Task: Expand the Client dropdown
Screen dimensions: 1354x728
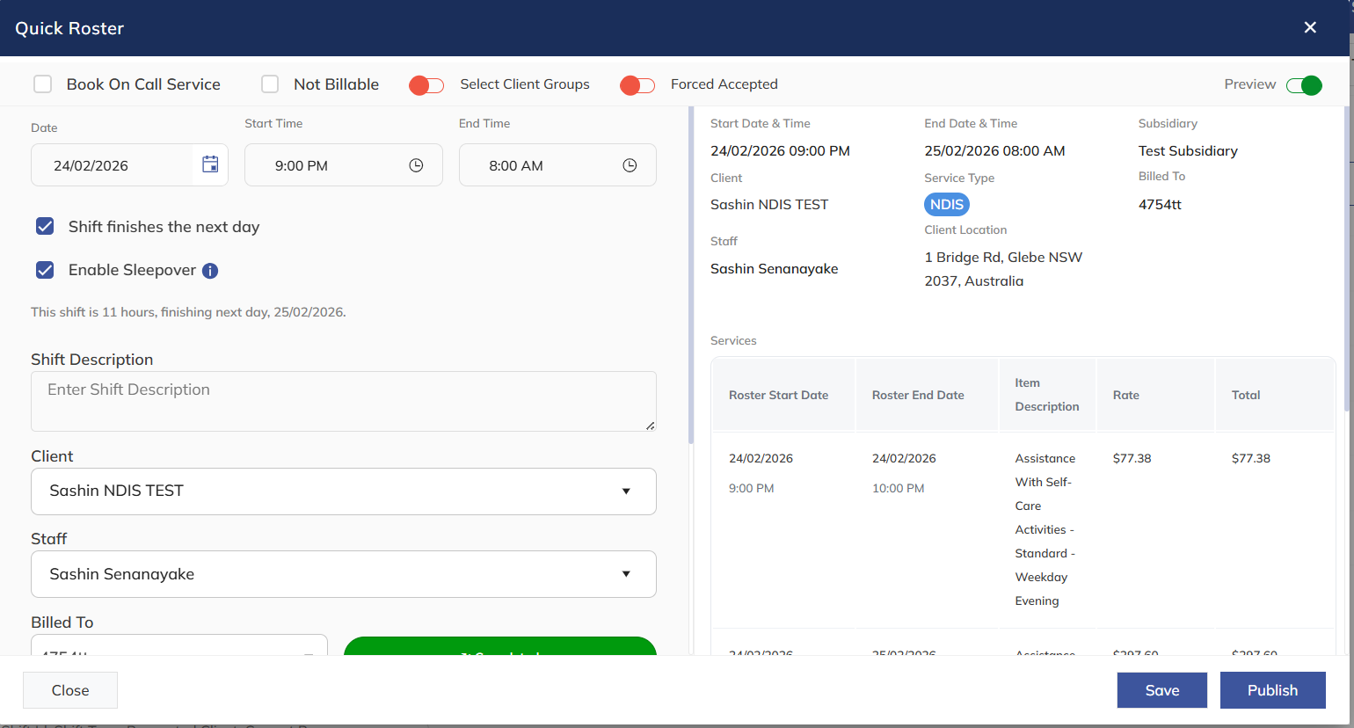Action: point(343,491)
